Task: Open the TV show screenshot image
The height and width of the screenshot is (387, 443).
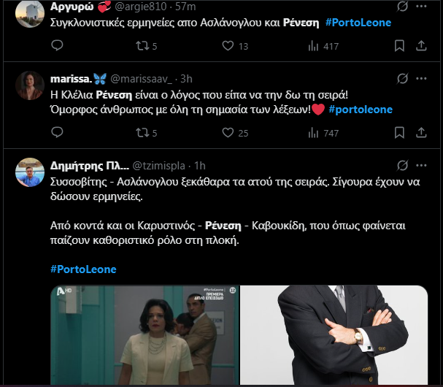Action: (x=144, y=335)
